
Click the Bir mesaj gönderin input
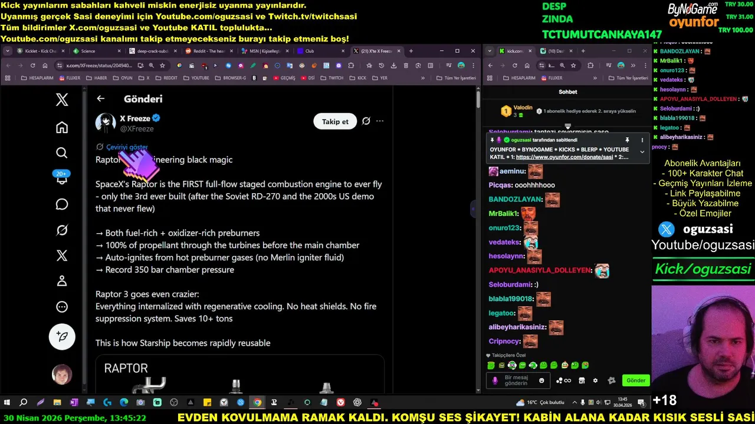(x=517, y=380)
